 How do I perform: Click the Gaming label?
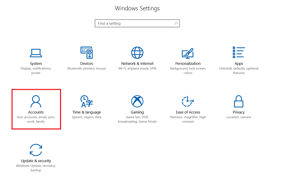pos(137,112)
